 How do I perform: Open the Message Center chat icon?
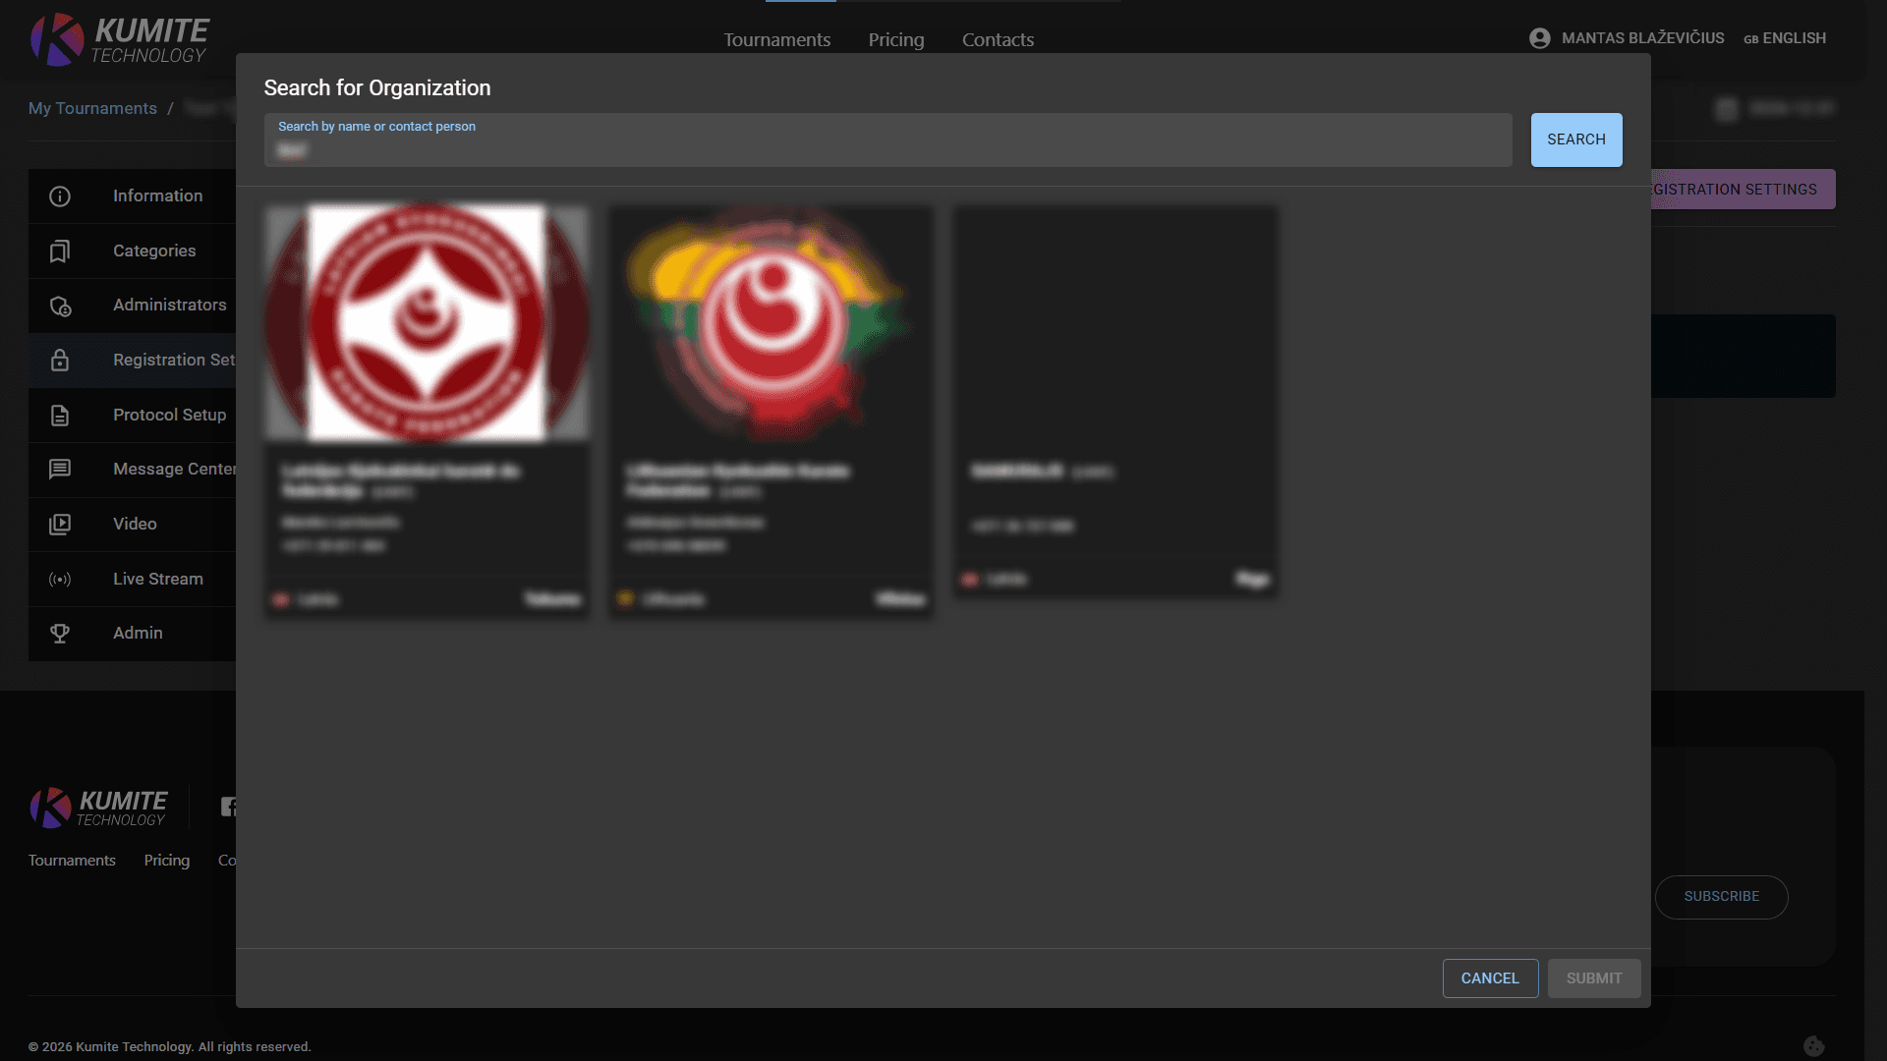pos(60,470)
